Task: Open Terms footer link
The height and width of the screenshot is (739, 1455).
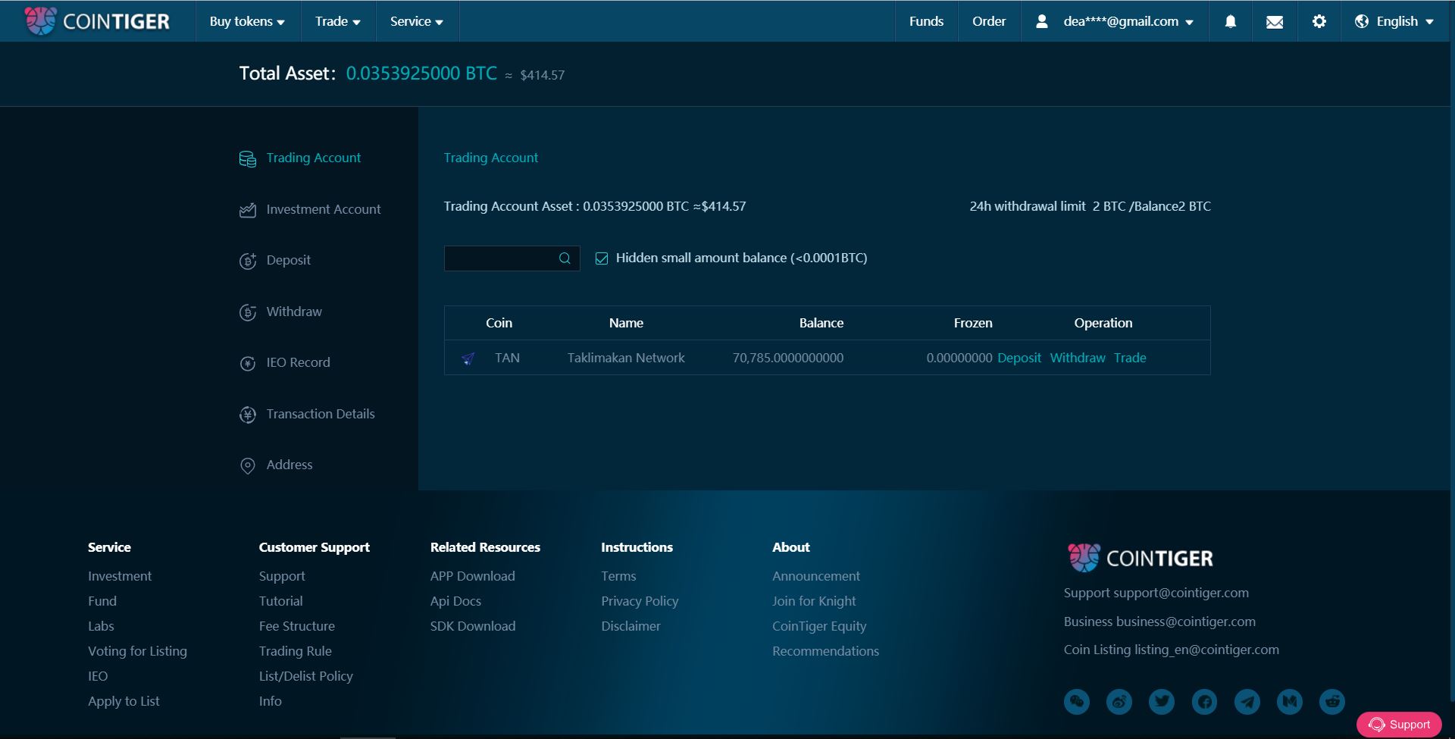Action: (x=618, y=576)
